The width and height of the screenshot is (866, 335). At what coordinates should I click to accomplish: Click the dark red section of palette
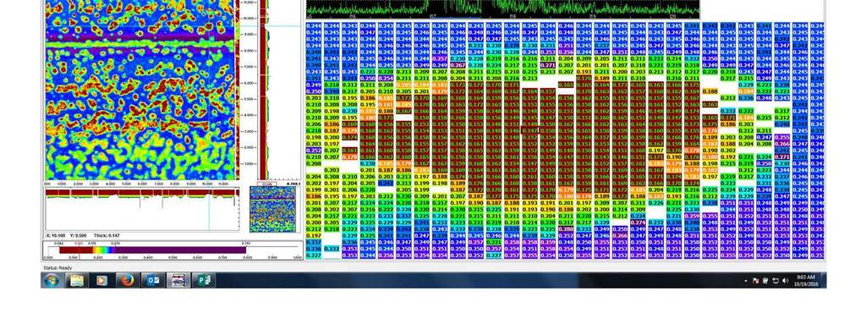75,250
